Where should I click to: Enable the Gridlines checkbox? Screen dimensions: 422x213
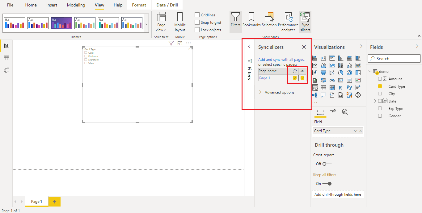tap(197, 15)
